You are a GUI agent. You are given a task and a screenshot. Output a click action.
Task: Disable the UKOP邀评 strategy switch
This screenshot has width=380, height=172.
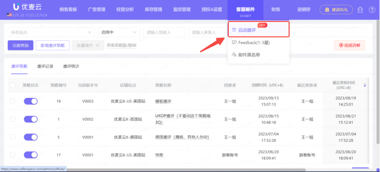[x=31, y=119]
